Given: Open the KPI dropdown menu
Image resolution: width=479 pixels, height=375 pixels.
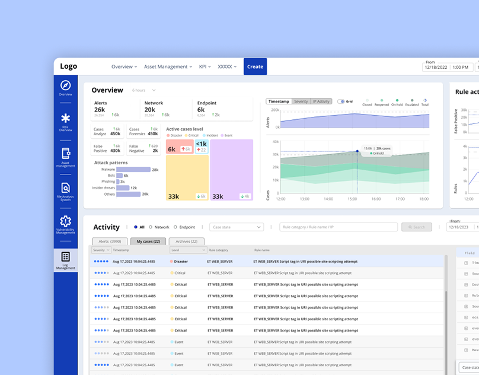Looking at the screenshot, I should click(x=205, y=66).
